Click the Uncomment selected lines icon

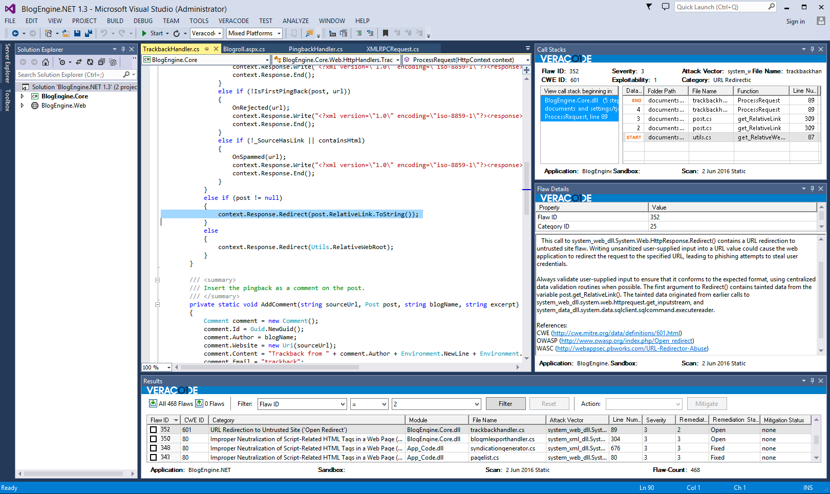pos(370,33)
